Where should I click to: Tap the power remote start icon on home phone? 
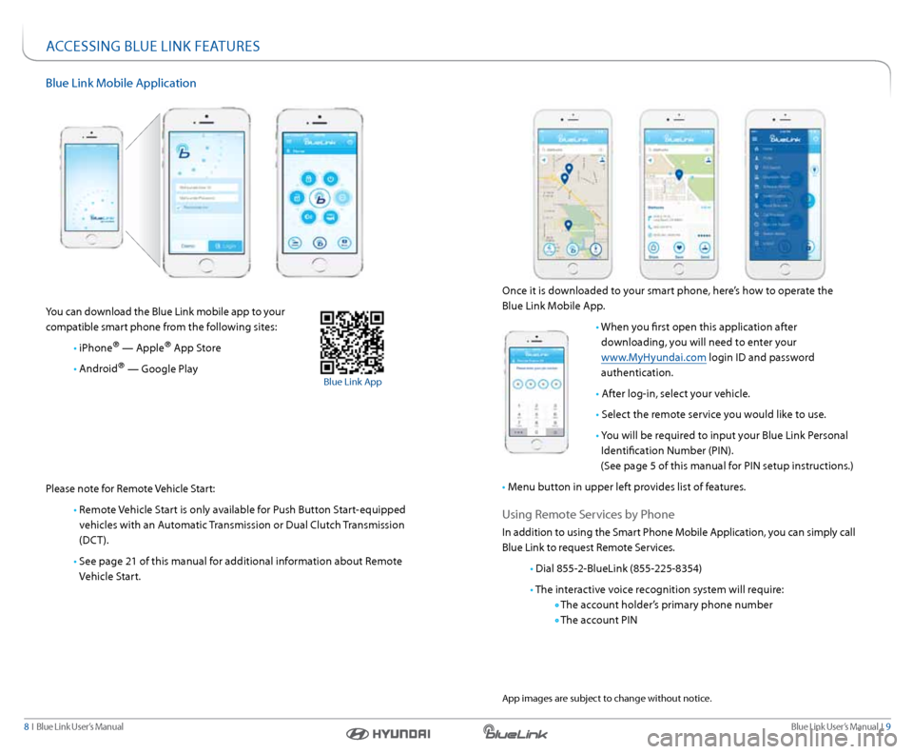(x=331, y=179)
